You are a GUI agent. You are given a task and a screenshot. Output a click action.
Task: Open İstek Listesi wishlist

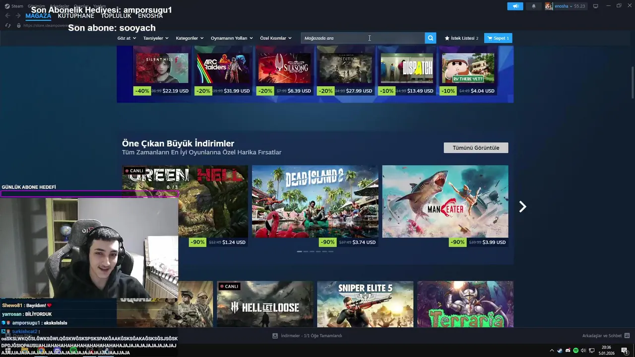(461, 38)
